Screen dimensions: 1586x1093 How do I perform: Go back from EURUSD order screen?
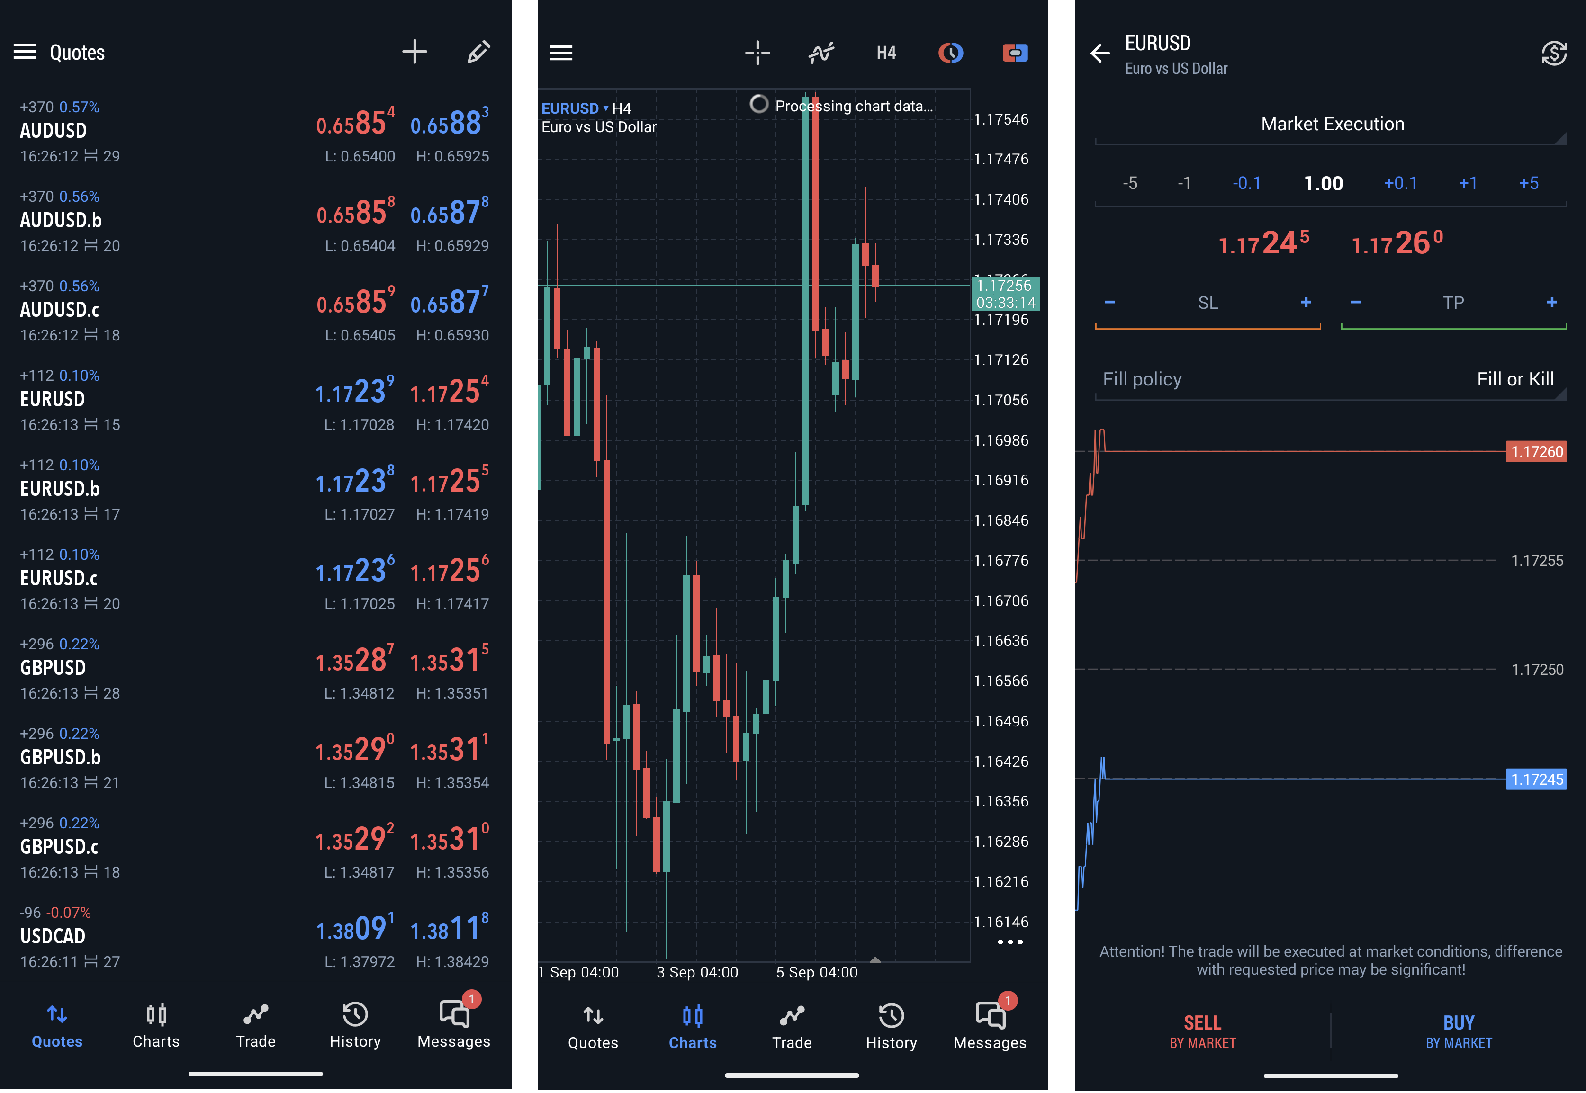1099,53
